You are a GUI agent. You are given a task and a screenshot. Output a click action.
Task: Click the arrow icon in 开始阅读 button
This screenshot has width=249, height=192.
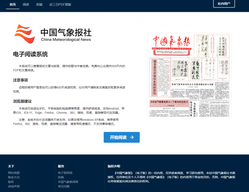point(131,137)
